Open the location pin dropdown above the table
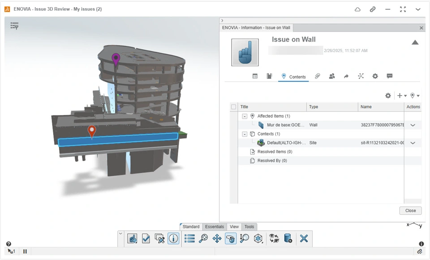This screenshot has height=260, width=430. click(x=415, y=96)
